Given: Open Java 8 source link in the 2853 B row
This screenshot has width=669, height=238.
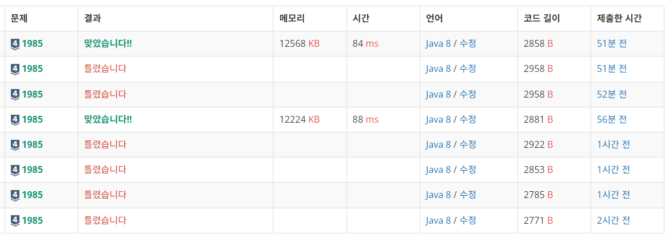Looking at the screenshot, I should click(438, 170).
